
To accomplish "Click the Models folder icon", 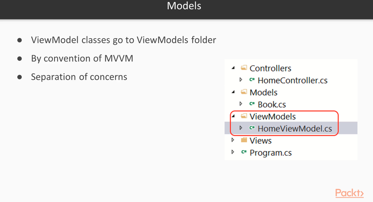I will (244, 92).
